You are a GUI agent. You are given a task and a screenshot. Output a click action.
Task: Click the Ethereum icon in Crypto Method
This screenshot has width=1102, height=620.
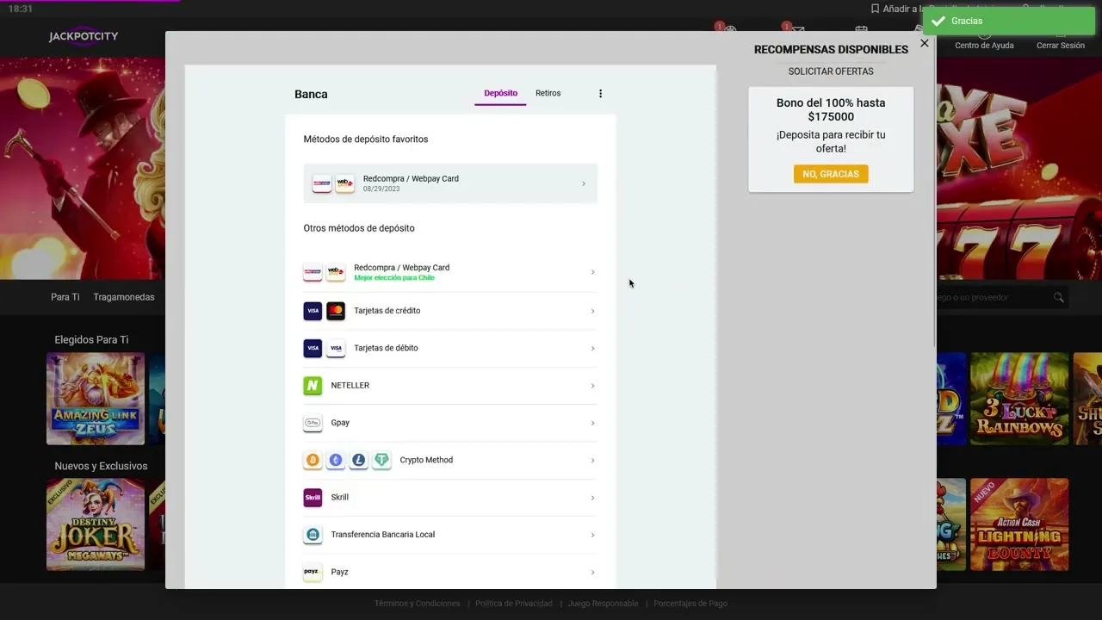tap(336, 460)
